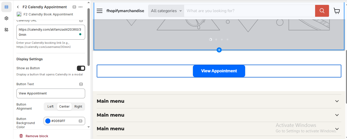Open the app embeds icon in sidebar
Screen dimensions: 347x139
point(6,30)
